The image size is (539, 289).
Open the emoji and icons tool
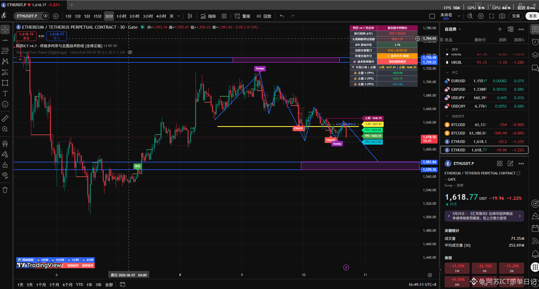tap(5, 104)
